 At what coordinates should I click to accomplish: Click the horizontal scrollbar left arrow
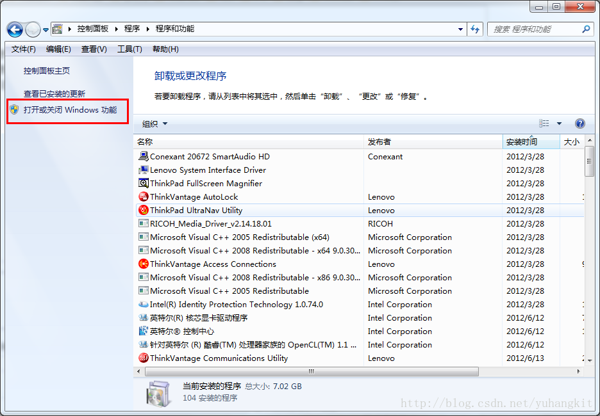[x=138, y=371]
